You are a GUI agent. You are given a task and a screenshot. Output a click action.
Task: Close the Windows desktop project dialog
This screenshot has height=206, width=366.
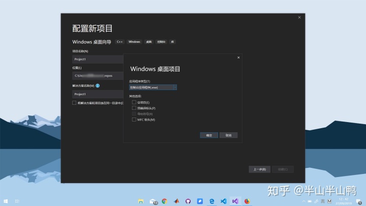238,57
